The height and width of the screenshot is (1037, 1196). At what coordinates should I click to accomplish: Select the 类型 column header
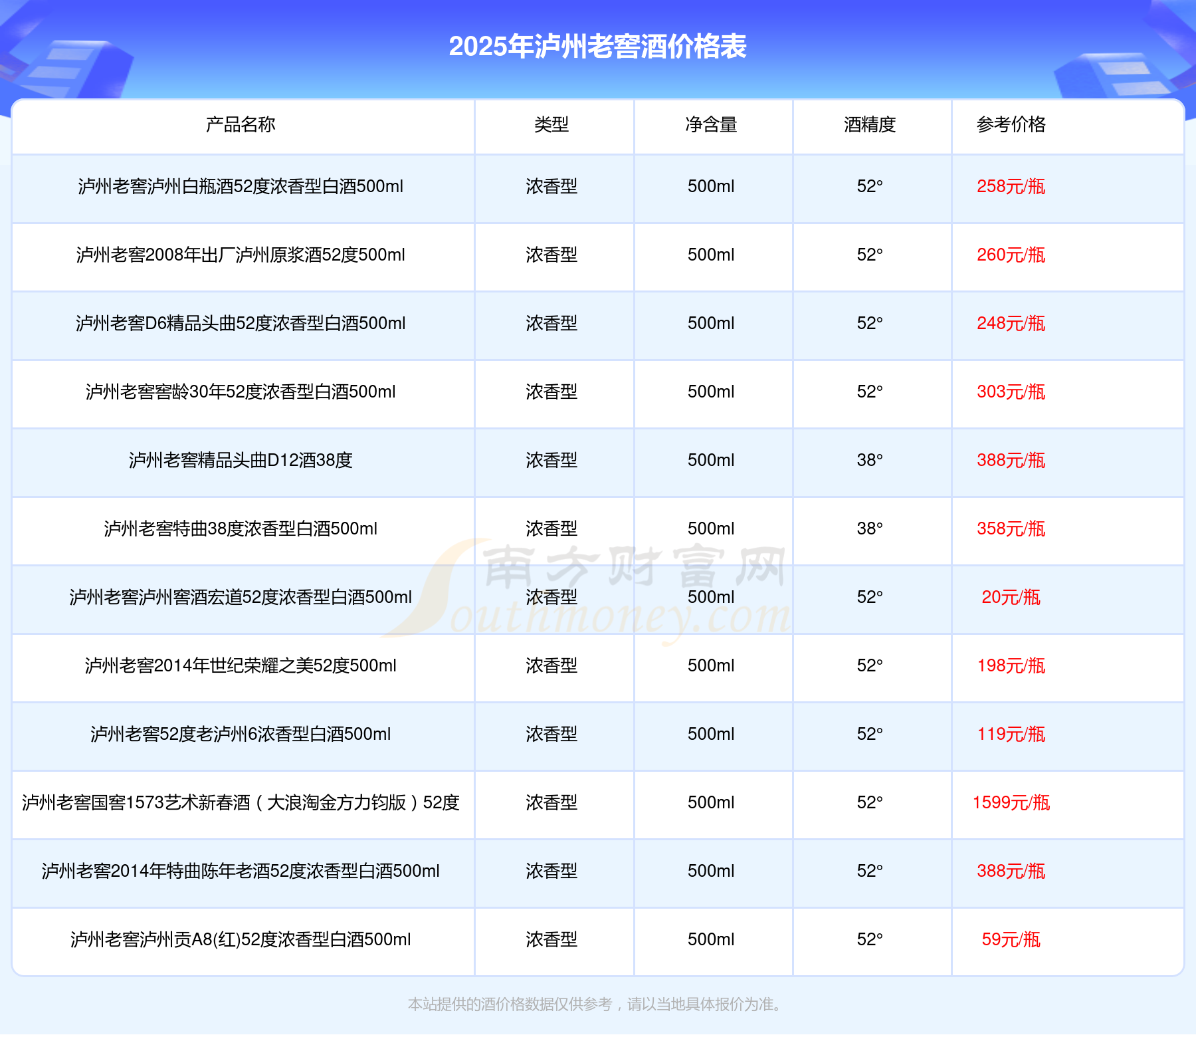click(x=551, y=124)
